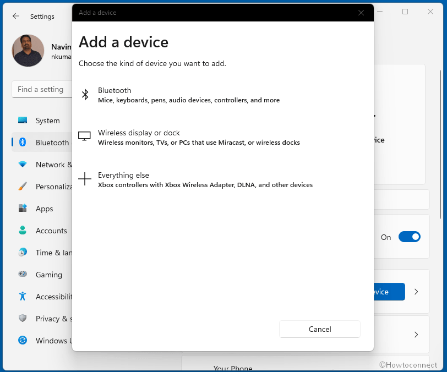
Task: Cancel adding a device
Action: pyautogui.click(x=320, y=329)
